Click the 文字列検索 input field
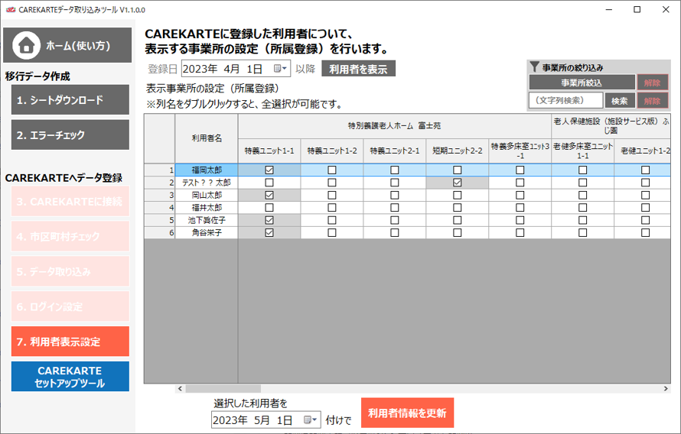This screenshot has width=681, height=434. click(566, 101)
